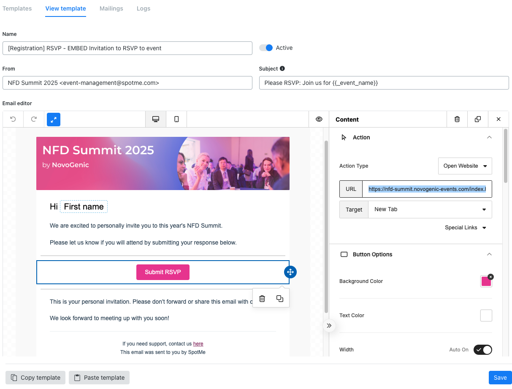Switch to mobile preview mode
Viewport: 512px width, 389px height.
[176, 120]
